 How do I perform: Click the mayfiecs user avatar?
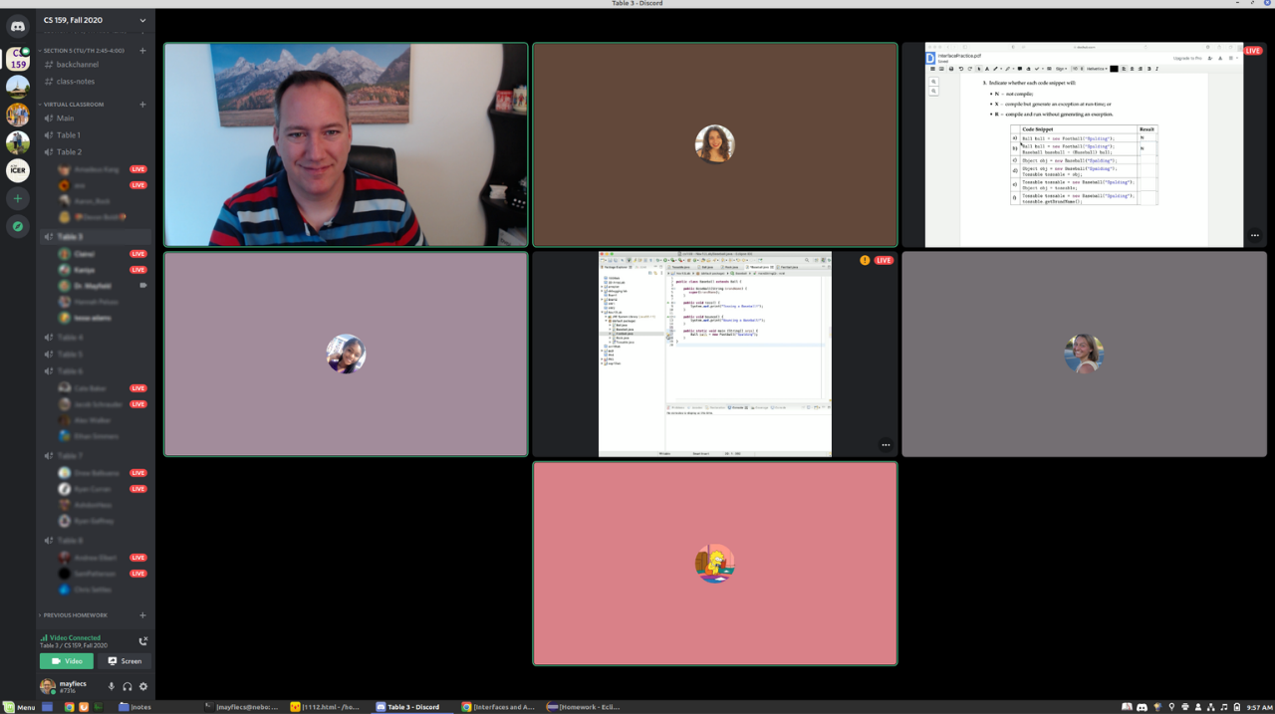tap(47, 687)
